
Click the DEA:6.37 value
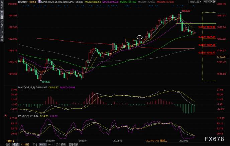point(53,87)
